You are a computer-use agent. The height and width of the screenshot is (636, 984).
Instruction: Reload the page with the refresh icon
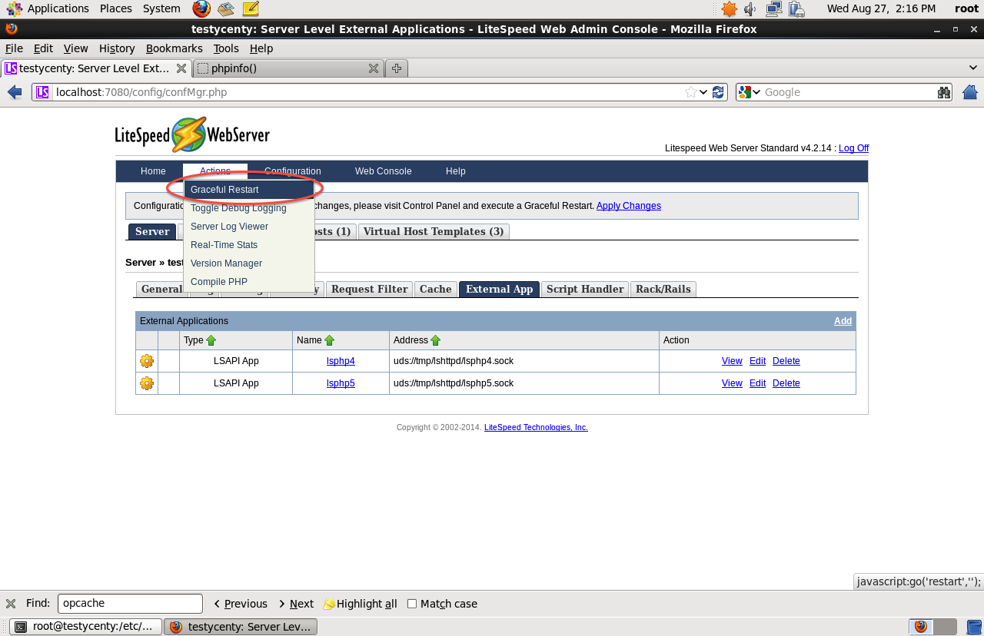(x=718, y=92)
